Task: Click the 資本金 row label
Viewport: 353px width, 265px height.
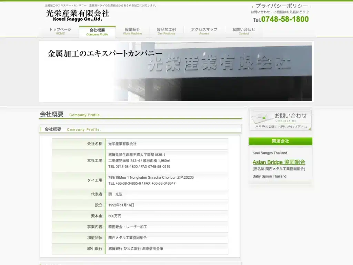Action: (97, 216)
